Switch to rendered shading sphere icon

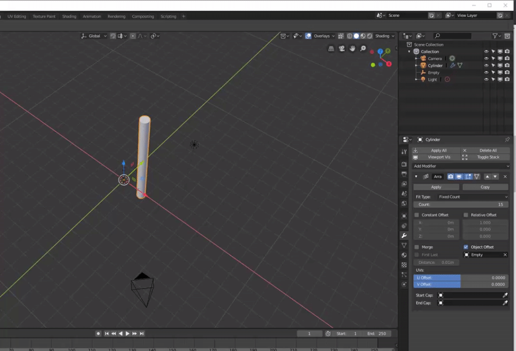click(369, 36)
